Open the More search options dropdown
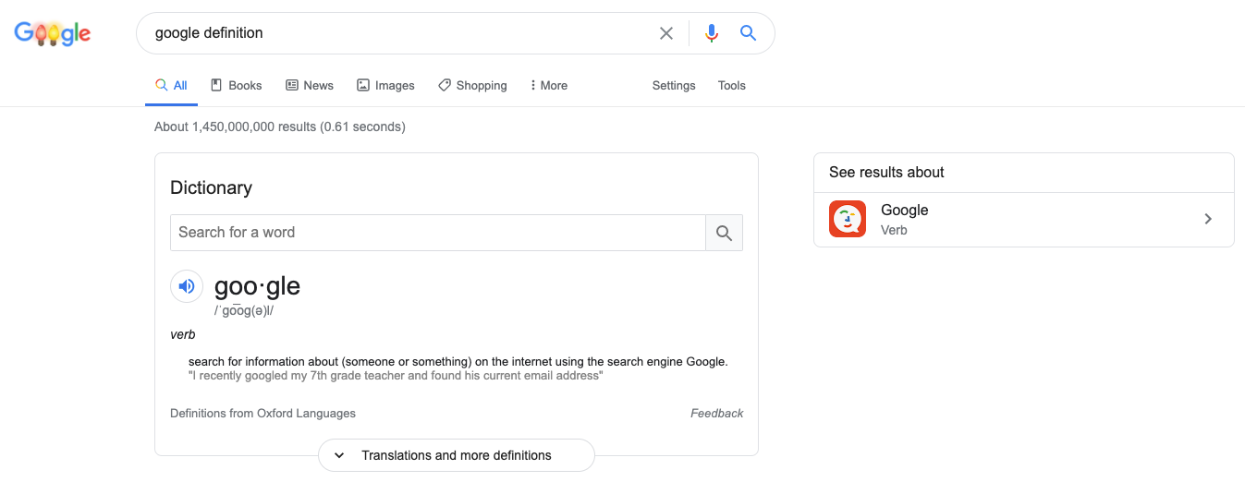Screen dimensions: 1245x482 pos(548,85)
